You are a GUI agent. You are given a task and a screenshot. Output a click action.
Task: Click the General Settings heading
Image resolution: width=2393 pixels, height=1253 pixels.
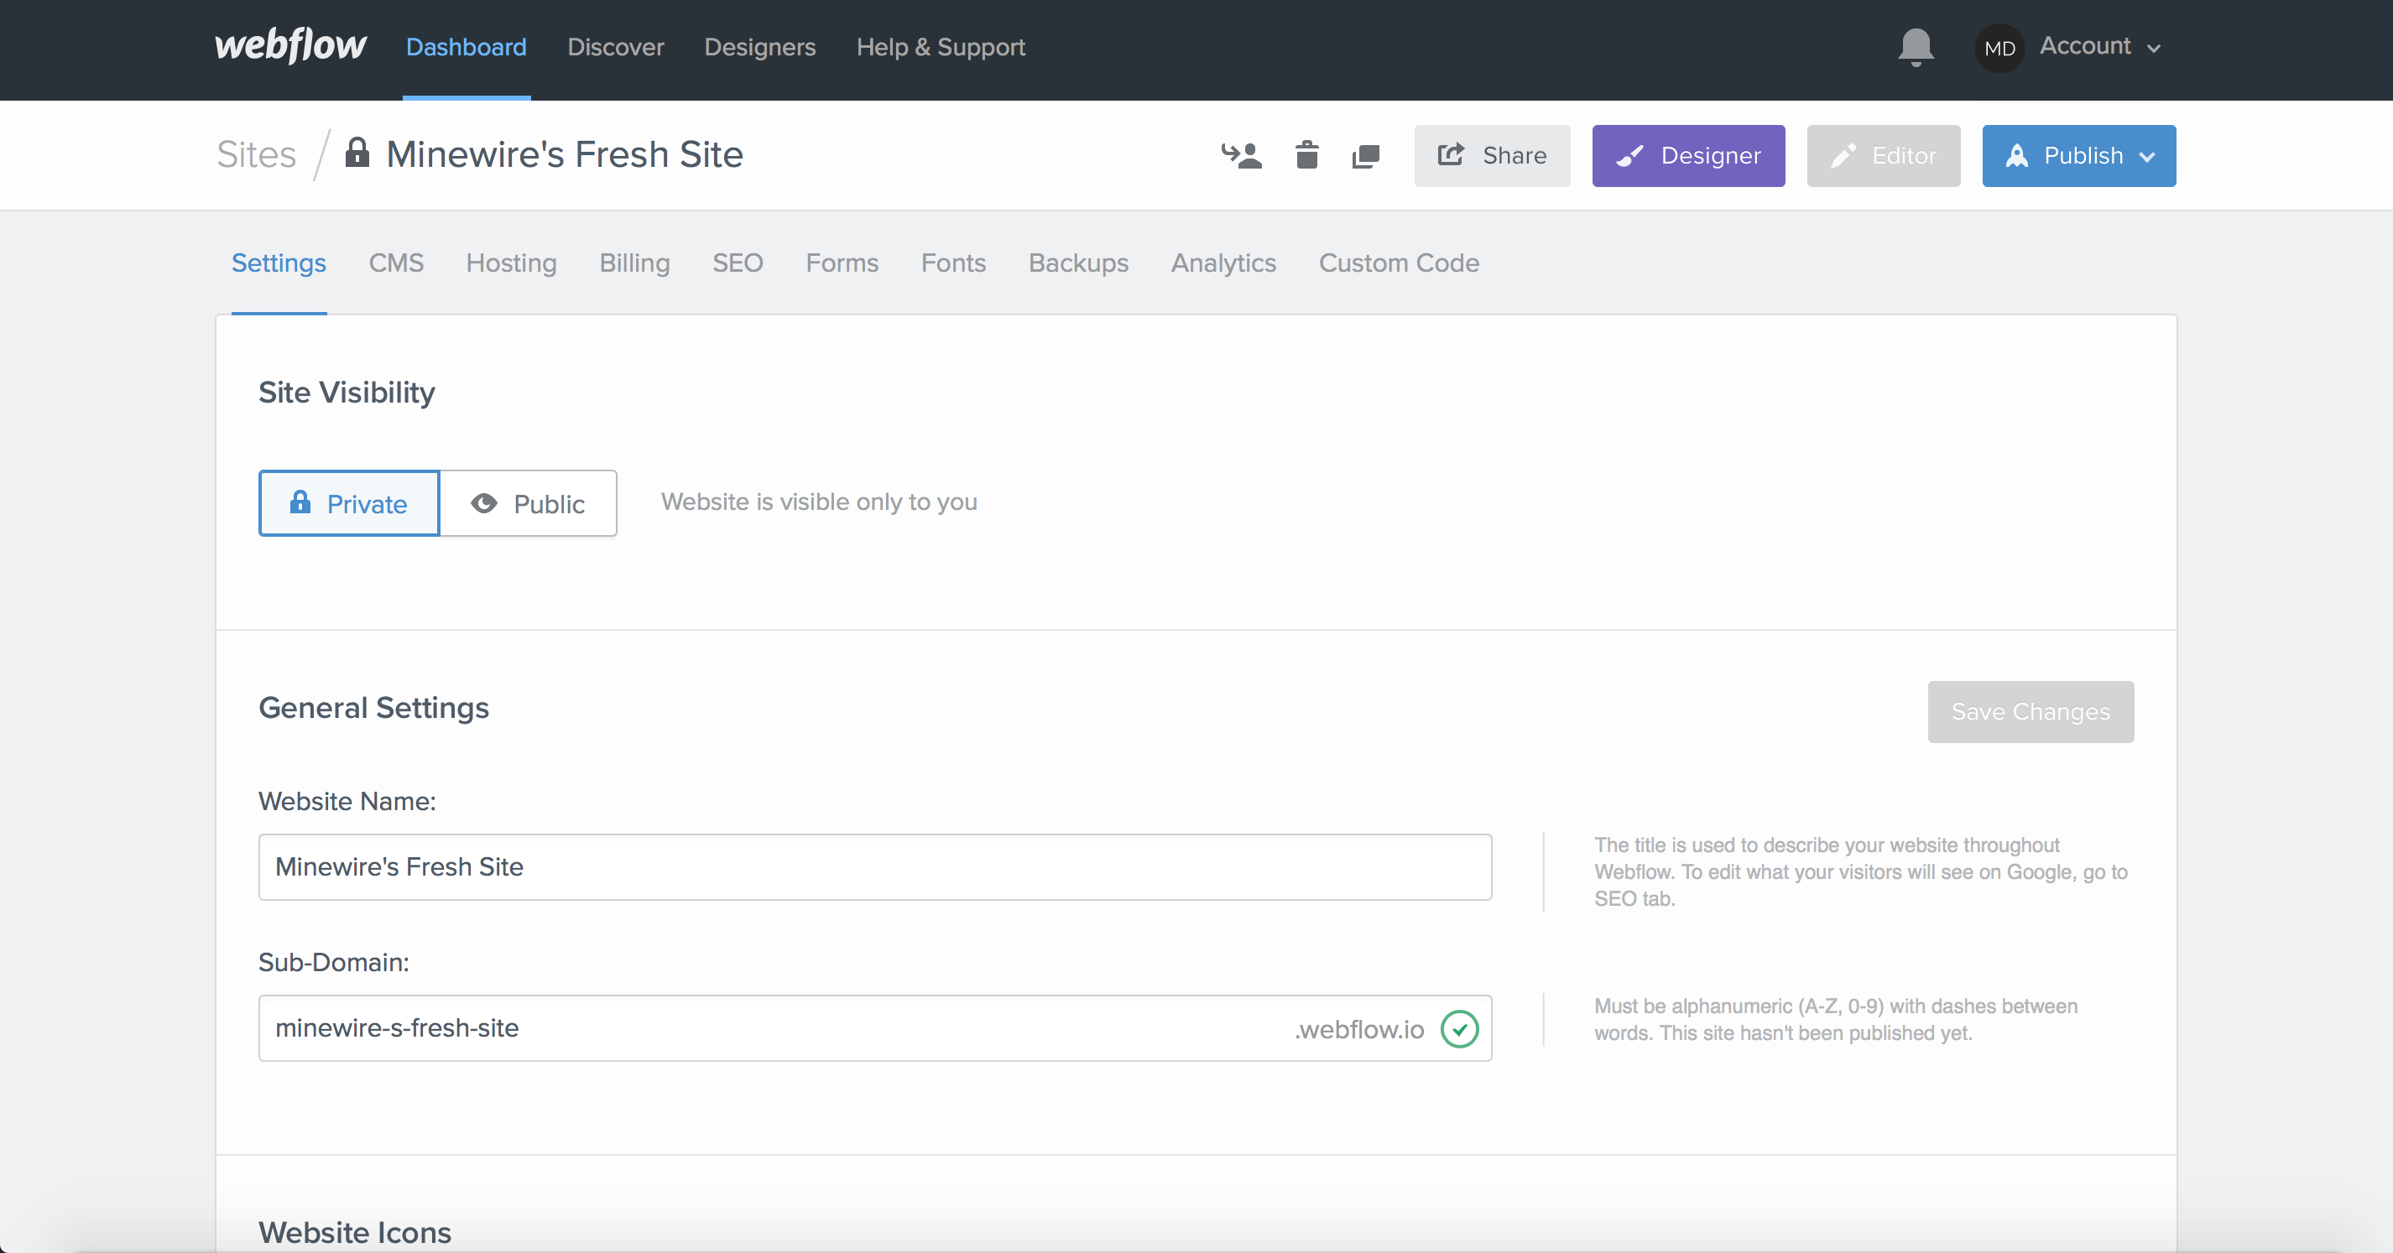[373, 708]
